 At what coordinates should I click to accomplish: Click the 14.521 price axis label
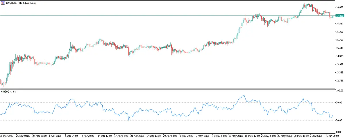[340, 56]
